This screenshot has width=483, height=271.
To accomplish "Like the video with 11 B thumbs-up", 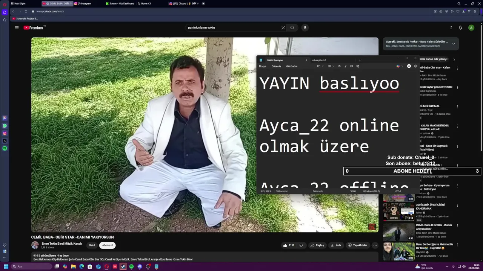I will (289, 245).
